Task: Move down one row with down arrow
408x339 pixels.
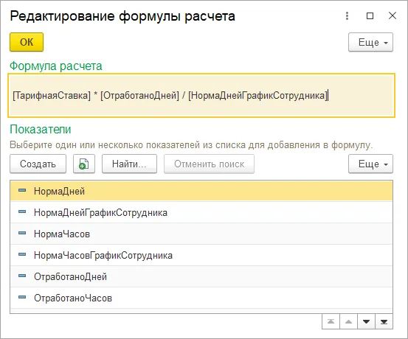Action: click(366, 321)
